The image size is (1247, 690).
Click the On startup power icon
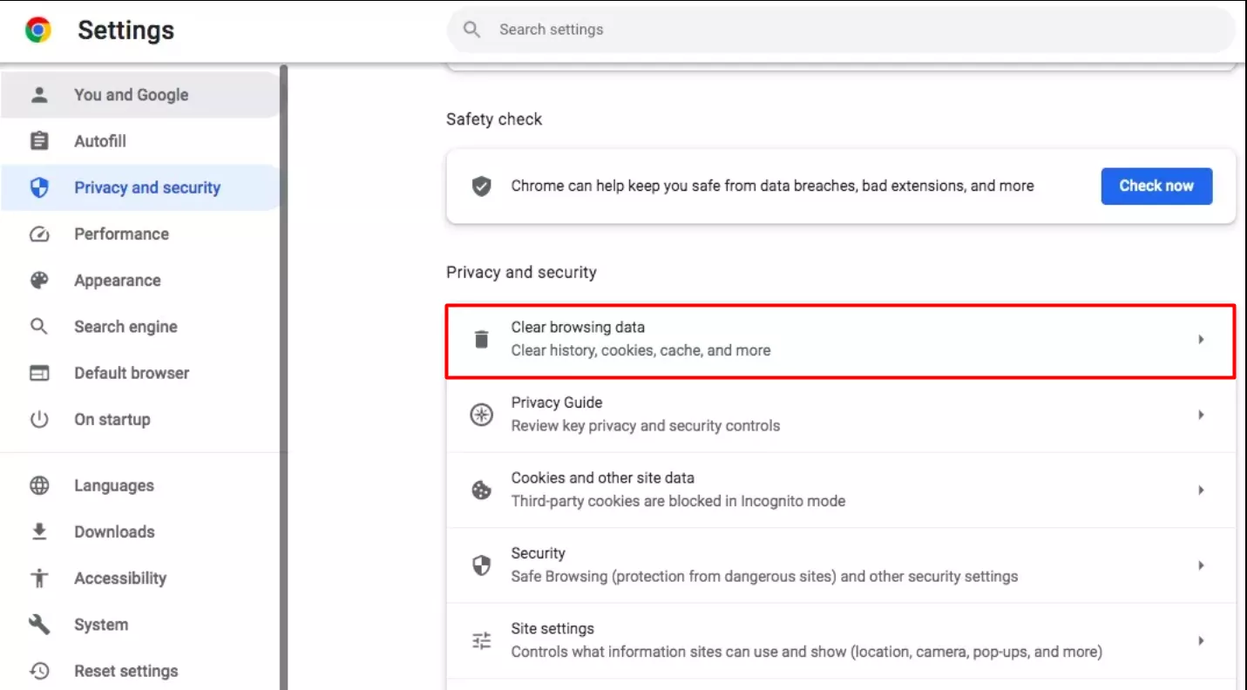tap(39, 420)
